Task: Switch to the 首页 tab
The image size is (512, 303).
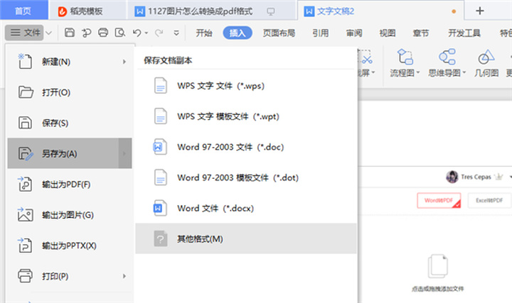Action: click(23, 11)
